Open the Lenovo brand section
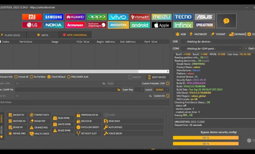The image size is (255, 154). pos(75,25)
